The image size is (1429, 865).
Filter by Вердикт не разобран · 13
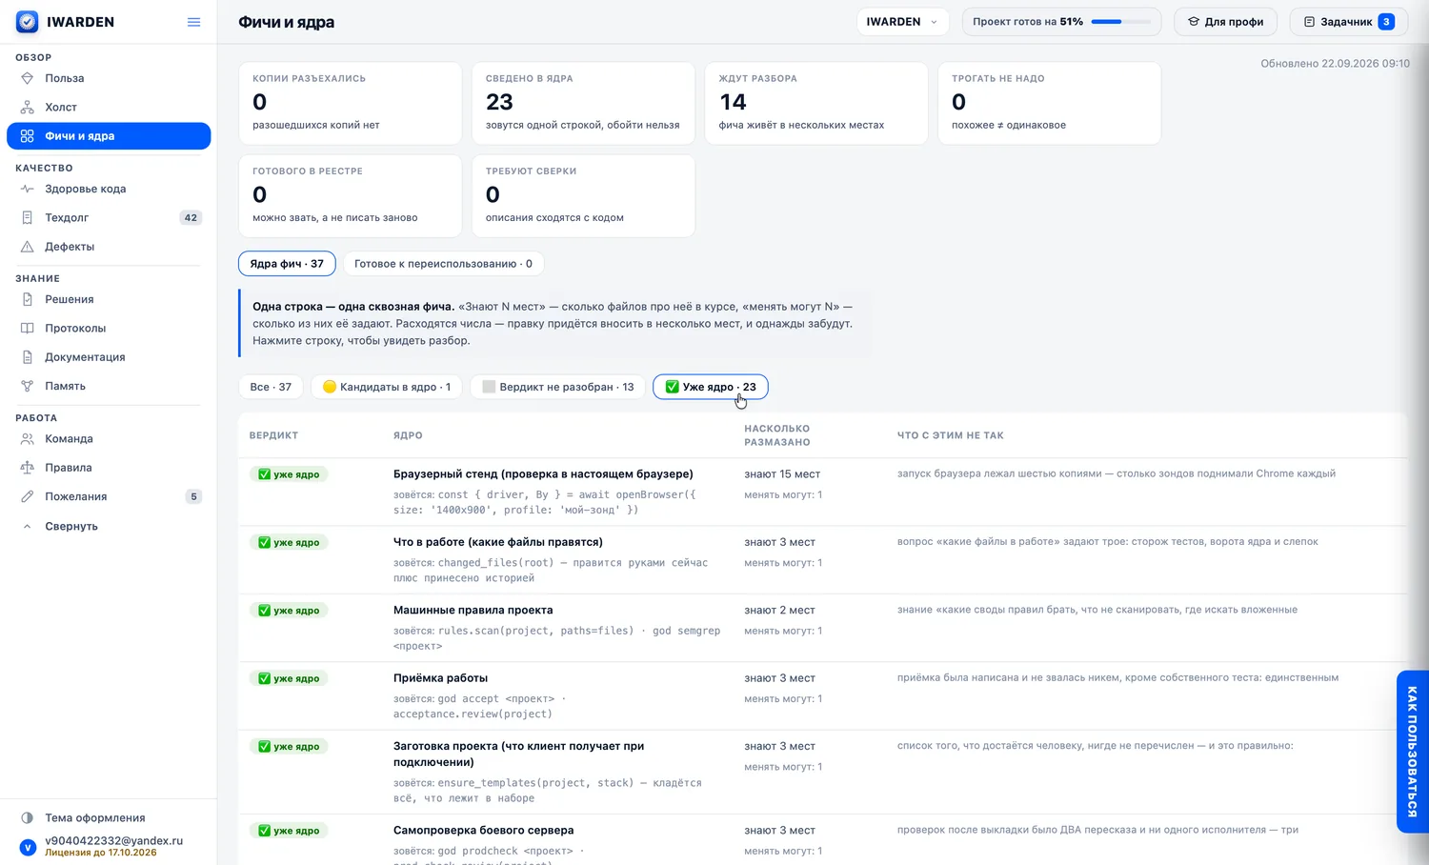557,387
